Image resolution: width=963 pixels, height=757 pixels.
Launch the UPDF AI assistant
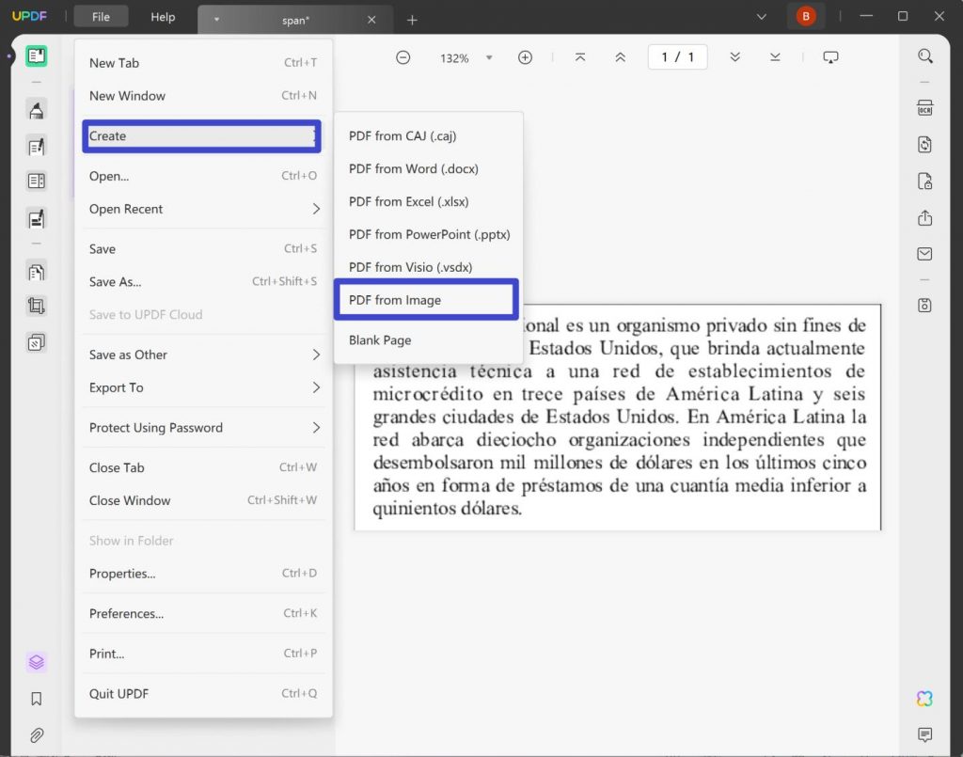[x=924, y=699]
